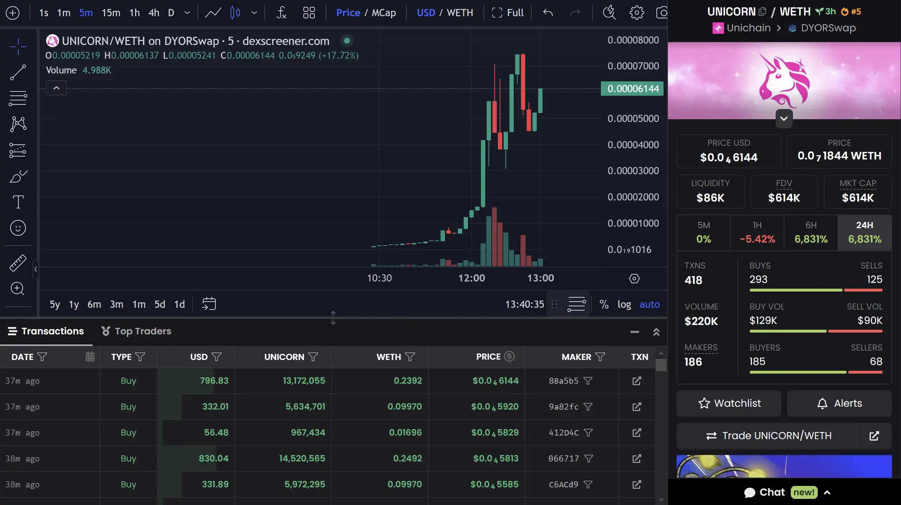This screenshot has width=901, height=505.
Task: Undo the last chart action
Action: 547,13
